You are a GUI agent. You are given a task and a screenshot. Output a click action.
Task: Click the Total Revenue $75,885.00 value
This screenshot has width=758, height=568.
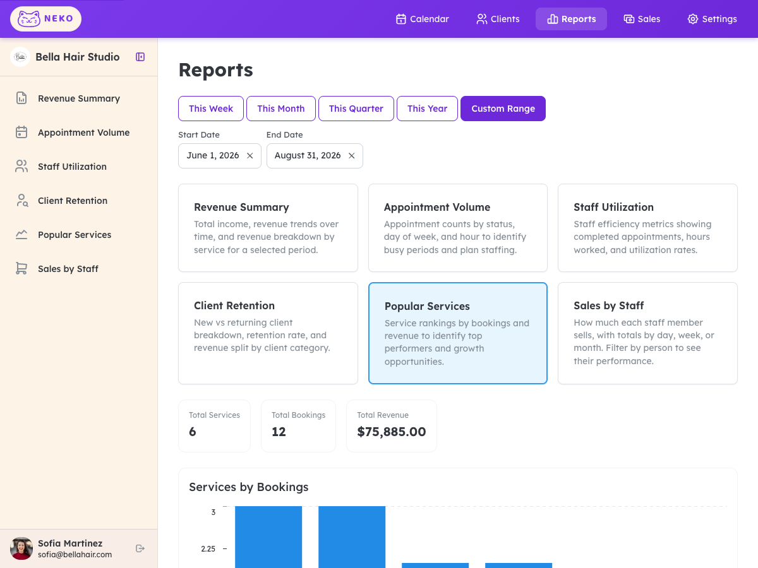[392, 432]
